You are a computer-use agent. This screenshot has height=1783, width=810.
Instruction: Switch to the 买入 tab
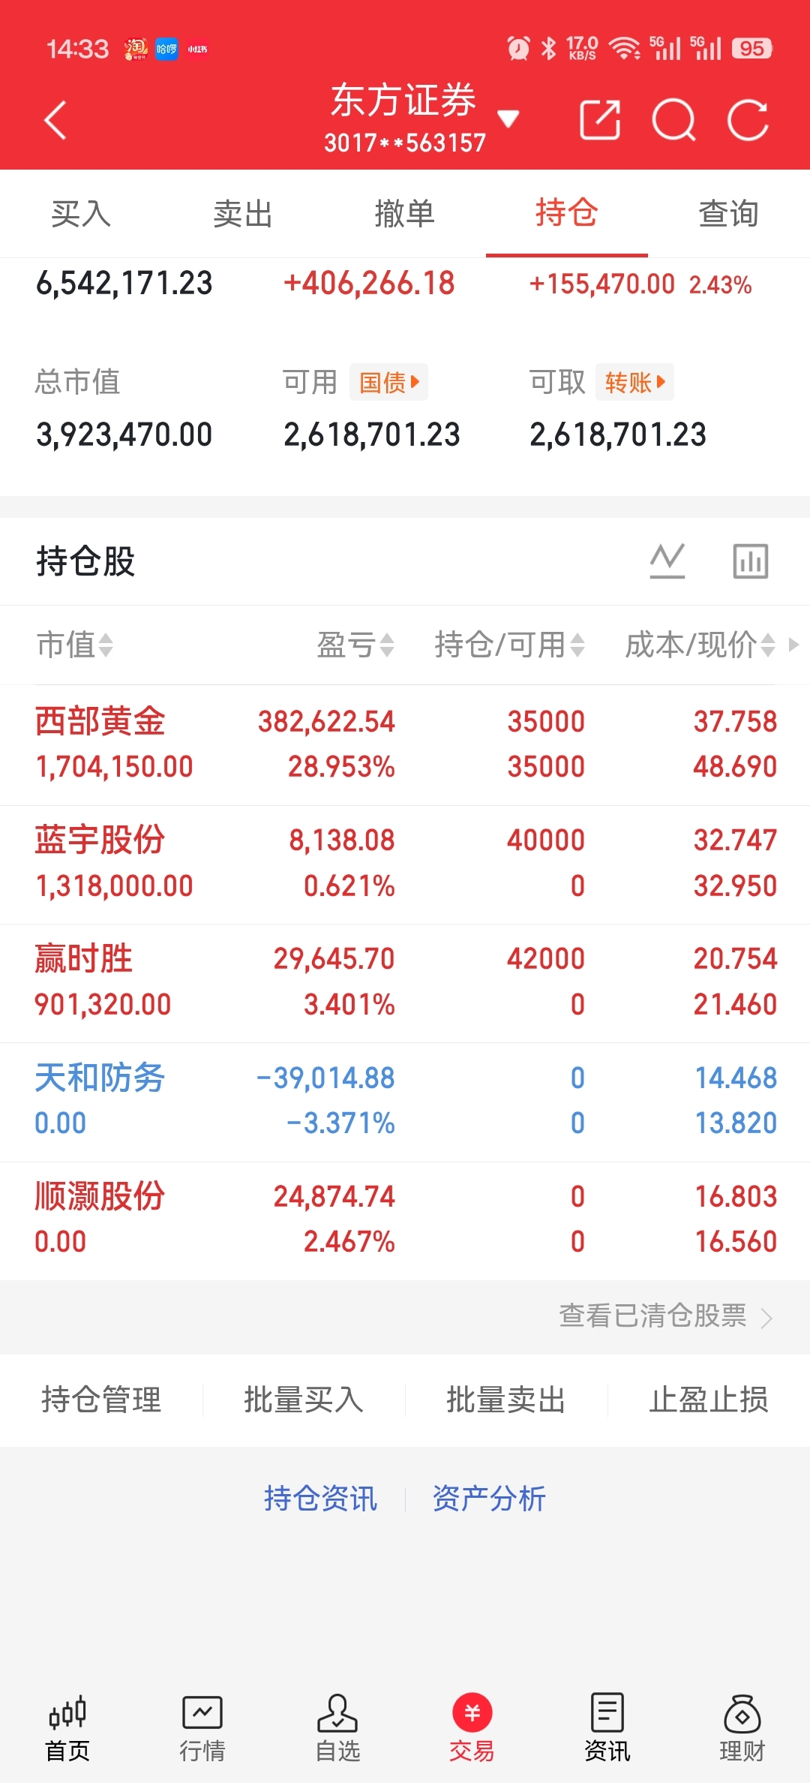coord(81,214)
